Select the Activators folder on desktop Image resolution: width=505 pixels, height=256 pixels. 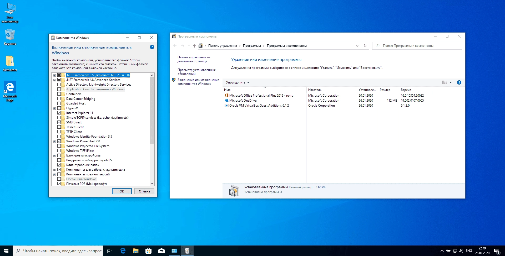[10, 63]
